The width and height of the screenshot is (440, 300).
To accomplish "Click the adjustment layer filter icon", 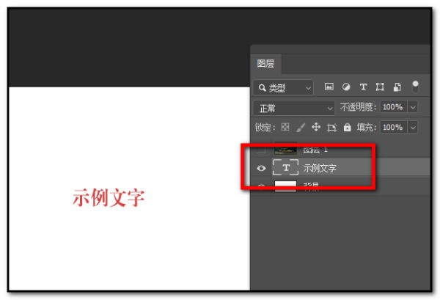I will pyautogui.click(x=346, y=87).
